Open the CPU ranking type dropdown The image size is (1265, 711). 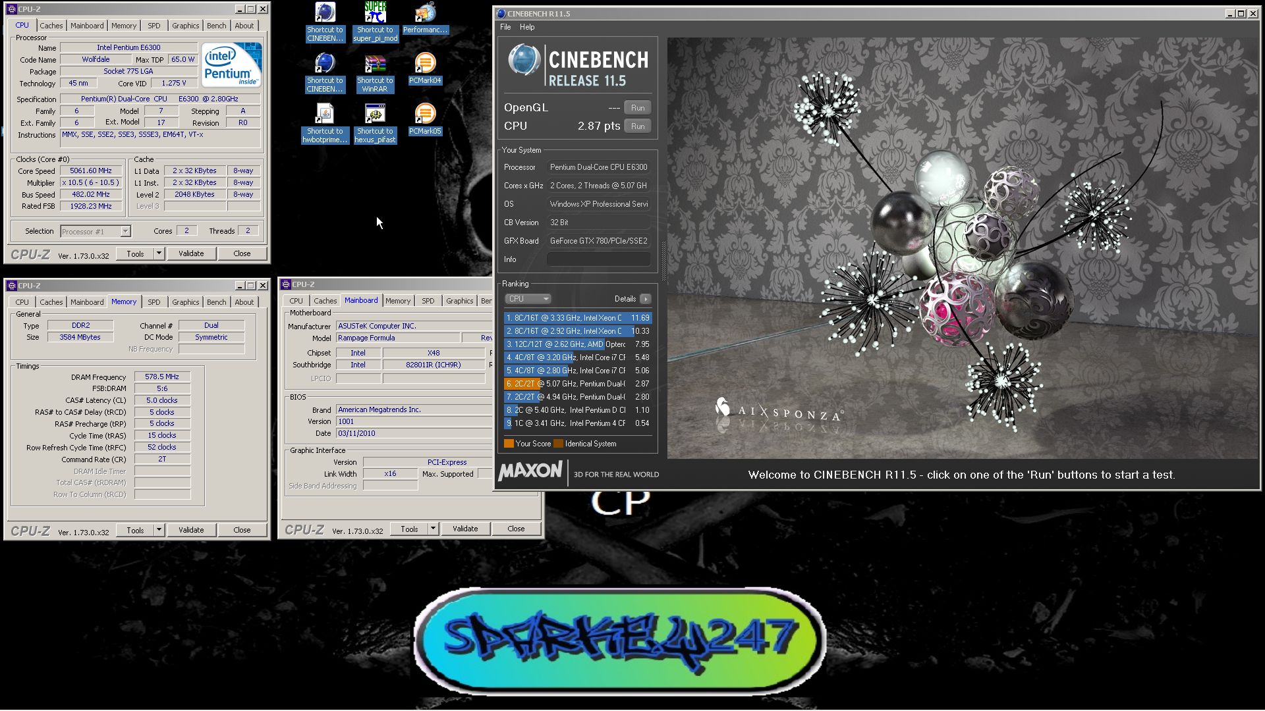[x=528, y=299]
